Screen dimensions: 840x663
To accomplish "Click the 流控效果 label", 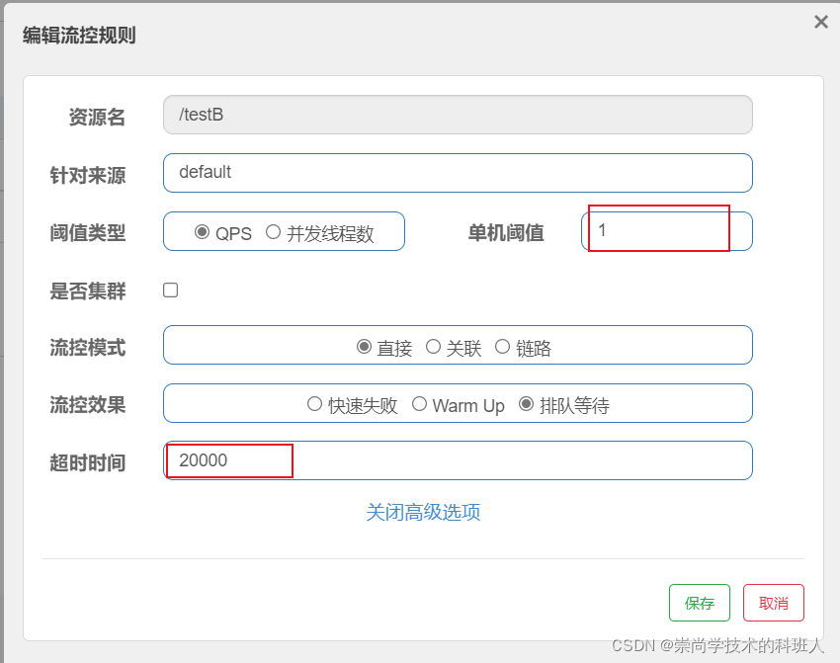I will [x=88, y=405].
